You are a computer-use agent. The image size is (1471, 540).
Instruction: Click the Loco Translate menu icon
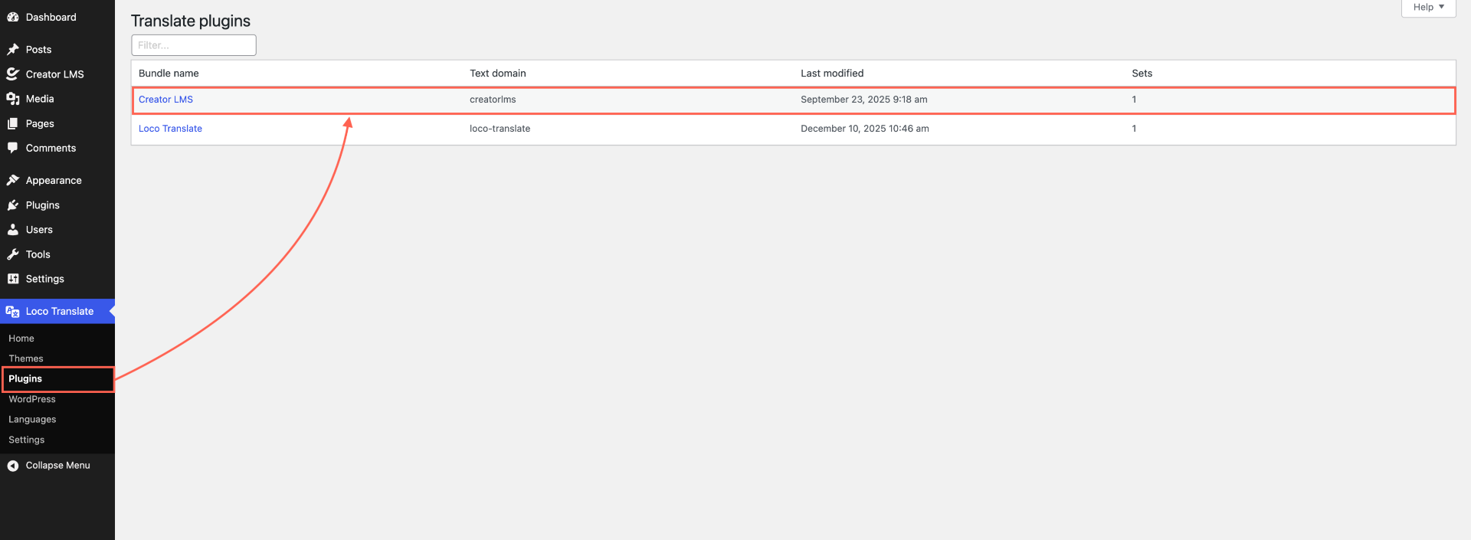tap(13, 311)
